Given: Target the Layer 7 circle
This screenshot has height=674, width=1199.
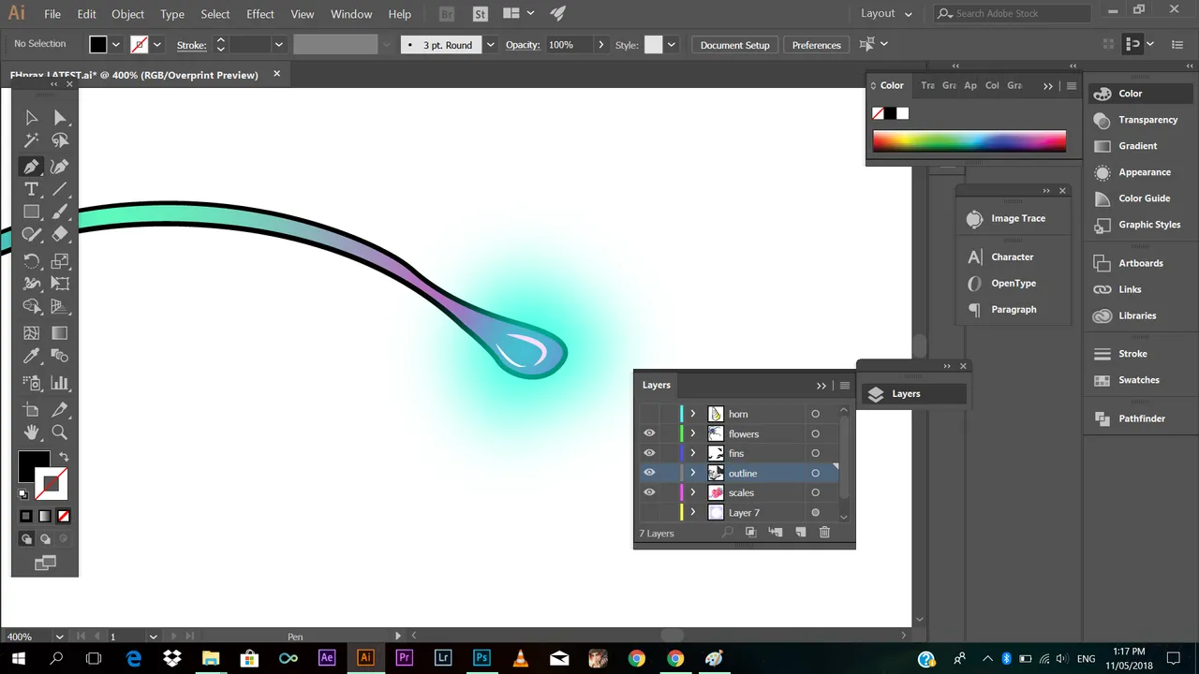Looking at the screenshot, I should pos(815,512).
